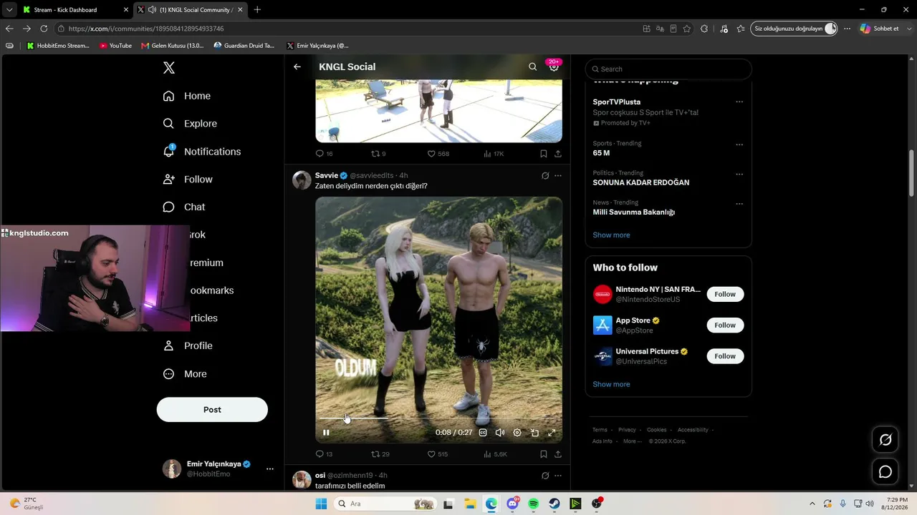Search within KNGL Social community
Image resolution: width=917 pixels, height=515 pixels.
point(532,67)
